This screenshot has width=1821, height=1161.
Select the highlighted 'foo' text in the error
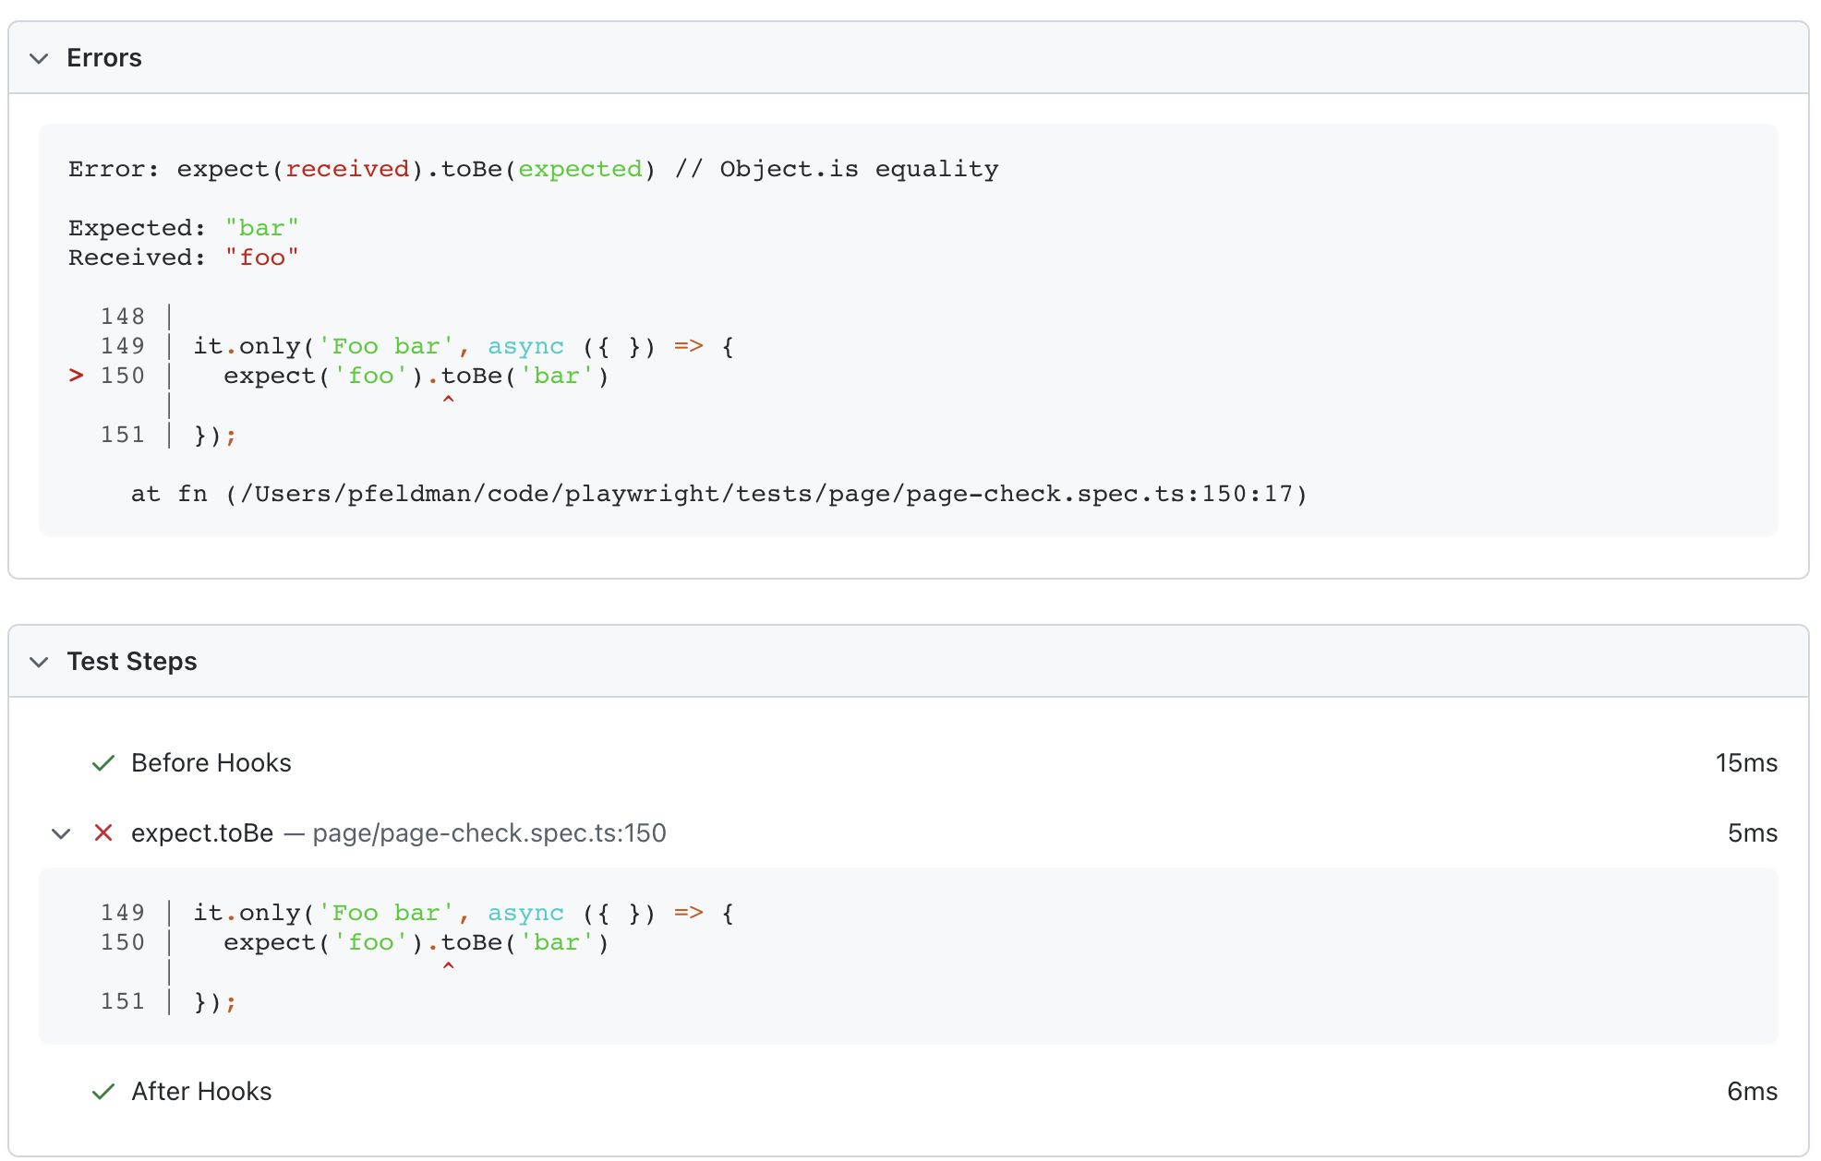click(x=263, y=257)
